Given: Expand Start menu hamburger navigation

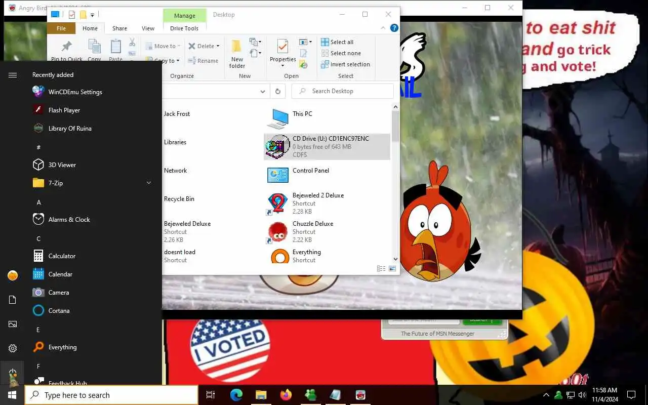Looking at the screenshot, I should click(13, 75).
